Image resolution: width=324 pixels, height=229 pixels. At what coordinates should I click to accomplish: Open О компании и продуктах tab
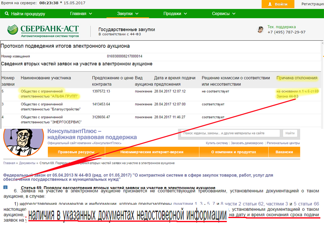click(x=234, y=152)
